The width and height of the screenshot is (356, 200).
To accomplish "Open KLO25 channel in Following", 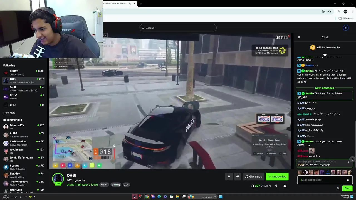I will point(23,72).
